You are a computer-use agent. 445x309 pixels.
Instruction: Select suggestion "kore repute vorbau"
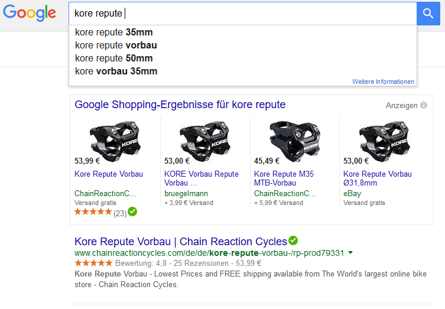(116, 45)
